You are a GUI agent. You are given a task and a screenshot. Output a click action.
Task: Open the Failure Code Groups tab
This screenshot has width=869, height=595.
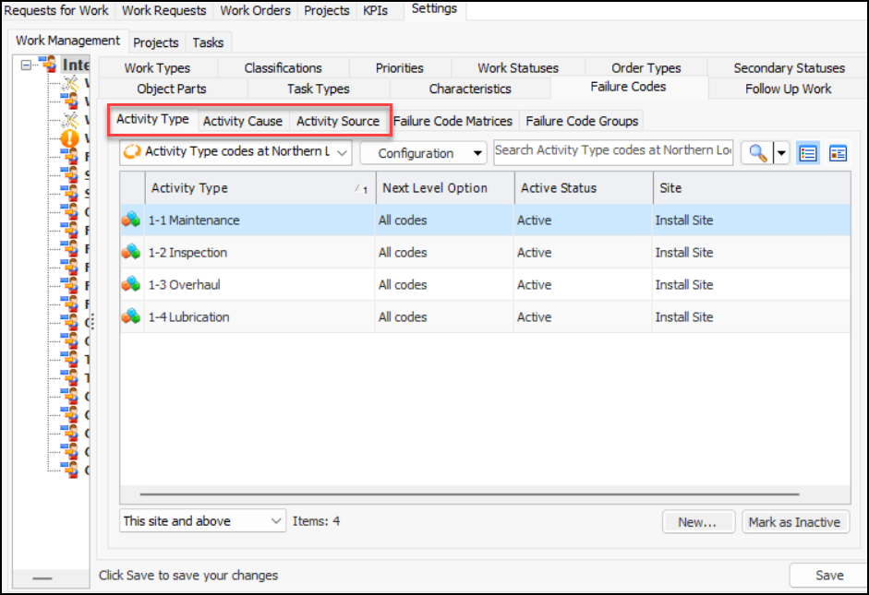[x=582, y=121]
